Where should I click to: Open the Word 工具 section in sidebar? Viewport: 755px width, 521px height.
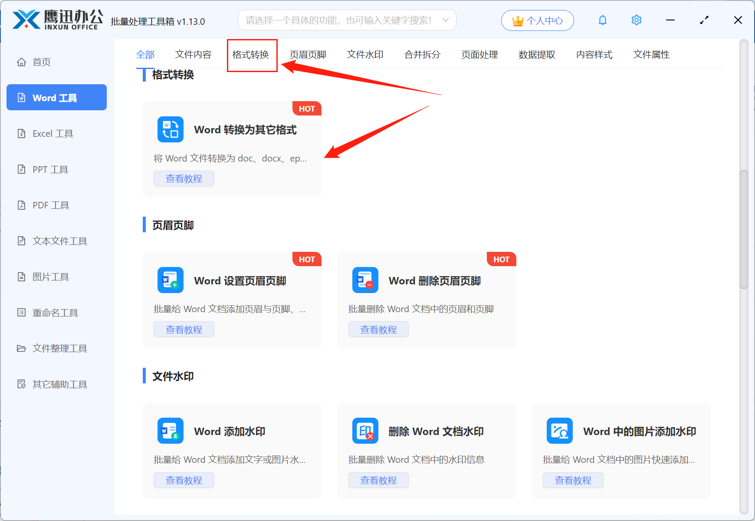[56, 97]
